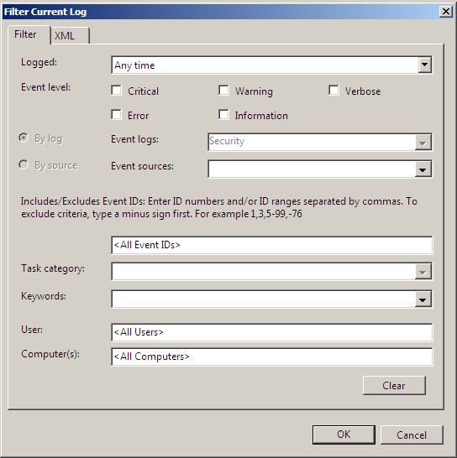Open the Keywords dropdown list
This screenshot has width=457, height=458.
(423, 299)
